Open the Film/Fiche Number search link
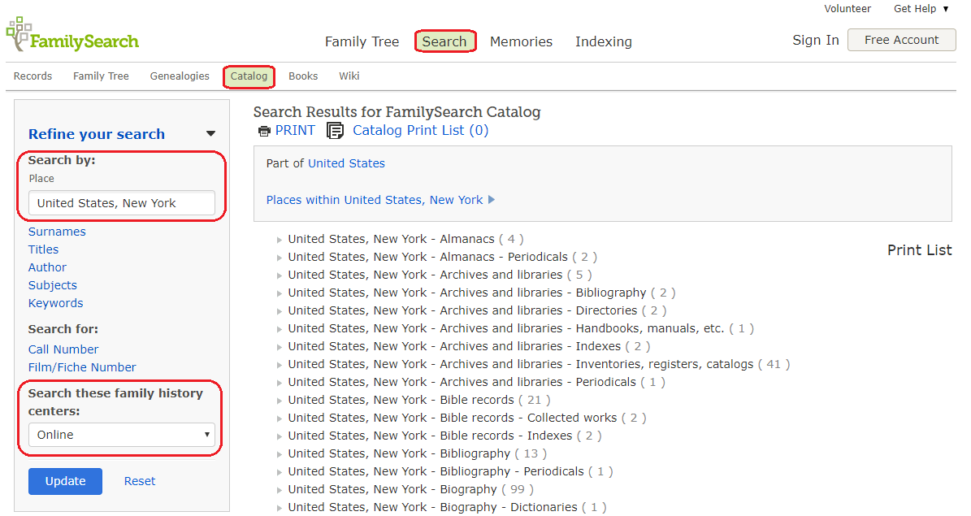The height and width of the screenshot is (516, 971). [x=82, y=367]
